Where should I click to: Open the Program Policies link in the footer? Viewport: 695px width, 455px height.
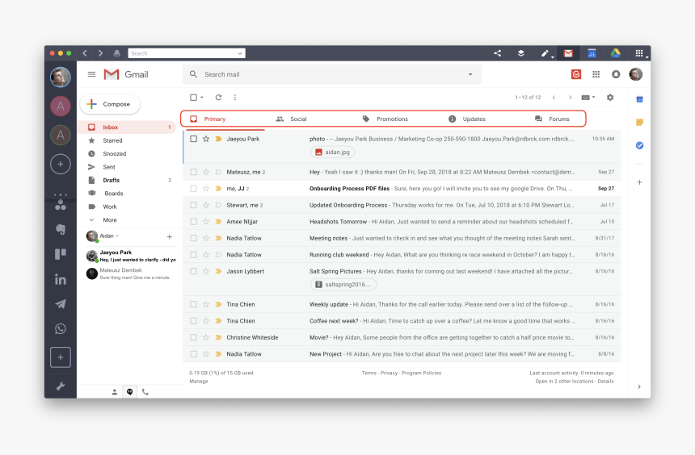[421, 374]
